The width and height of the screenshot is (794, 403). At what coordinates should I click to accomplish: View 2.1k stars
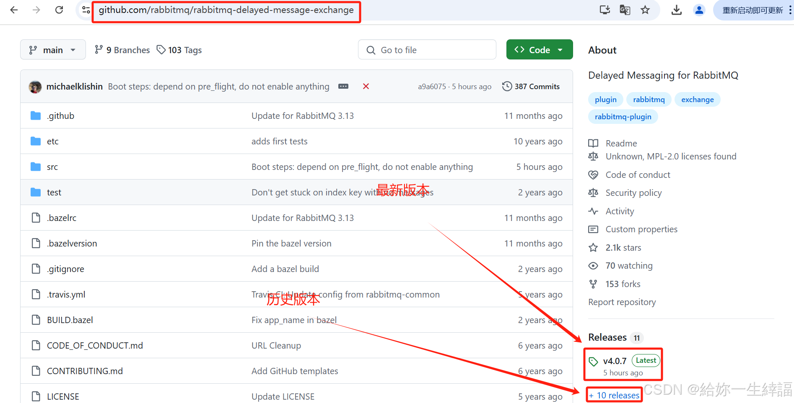click(x=615, y=248)
